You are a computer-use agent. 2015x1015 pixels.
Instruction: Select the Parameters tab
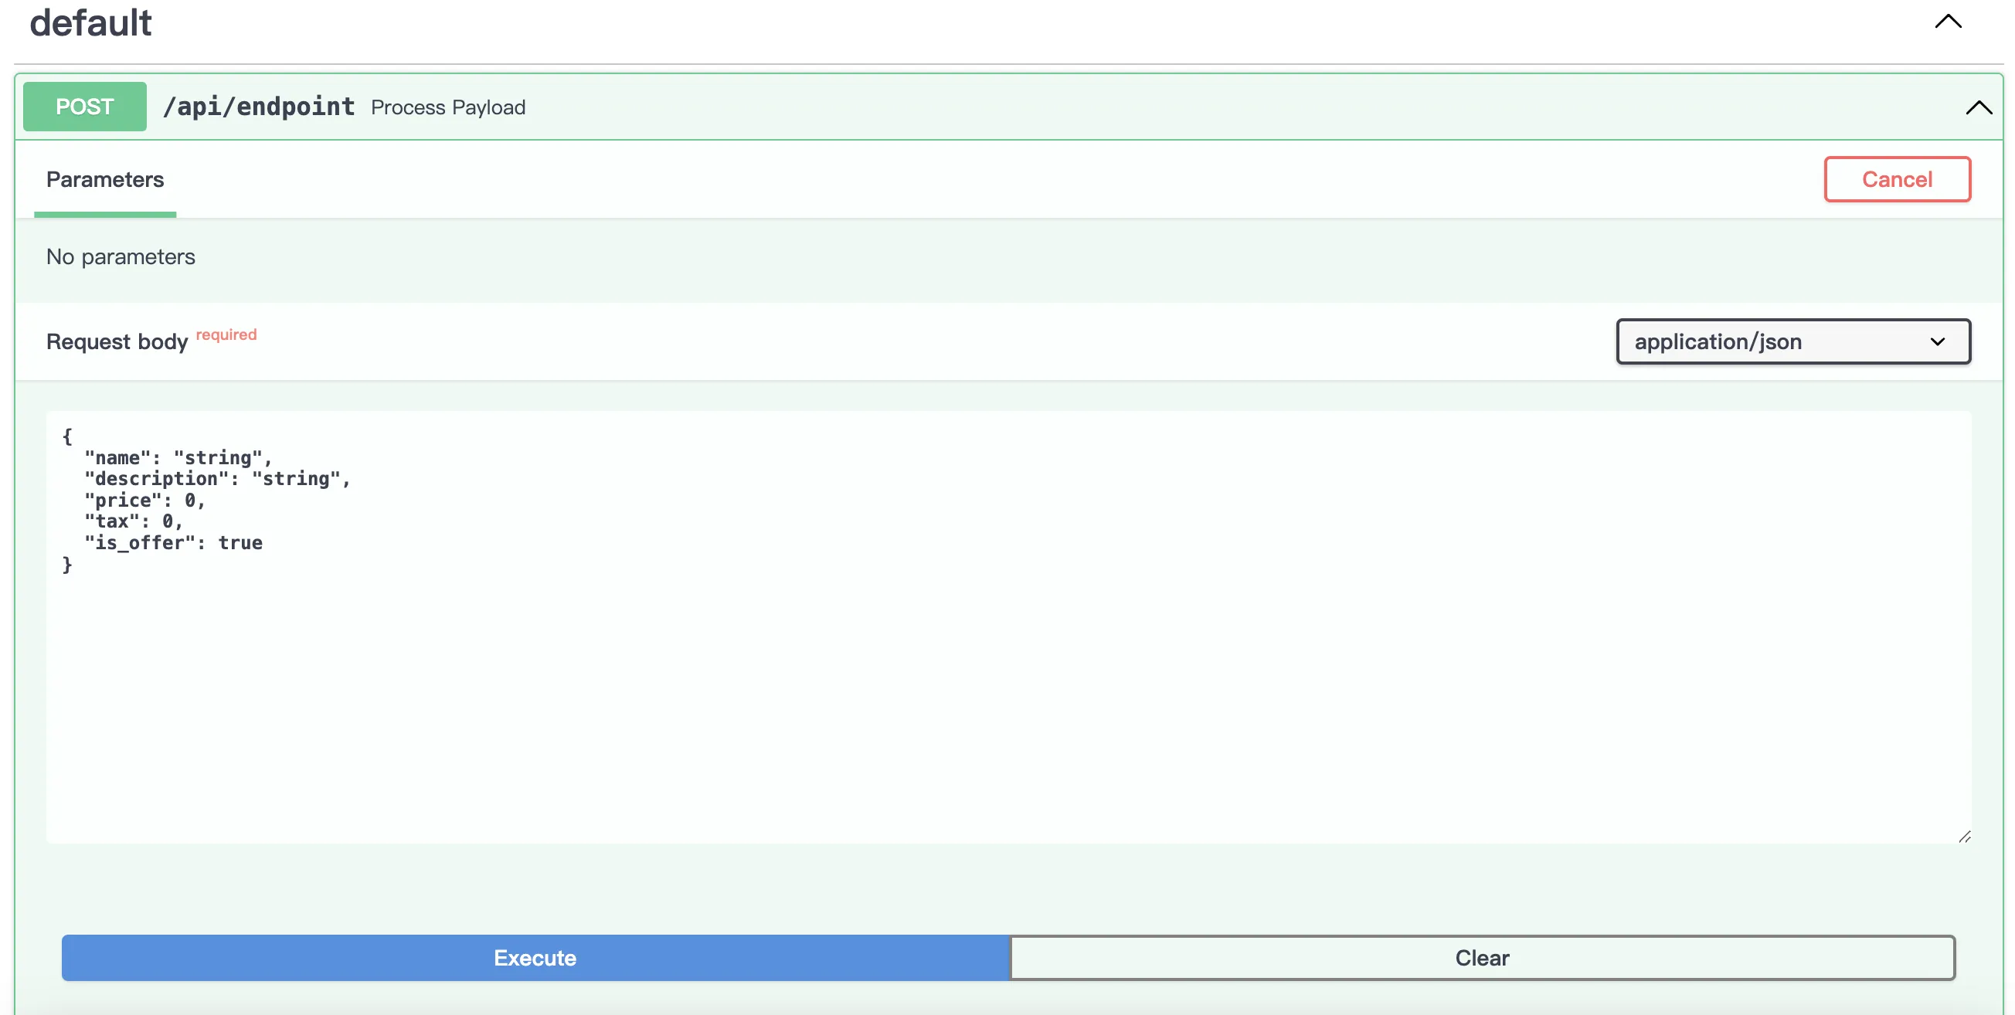(105, 180)
